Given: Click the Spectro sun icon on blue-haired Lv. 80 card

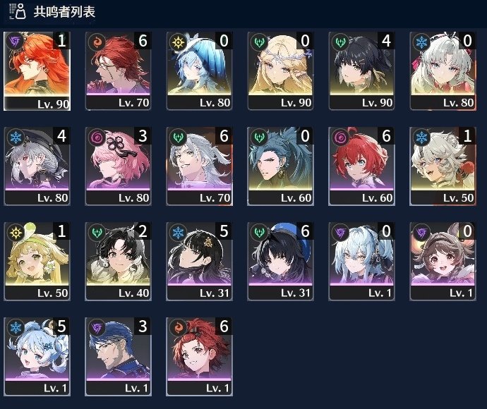Looking at the screenshot, I should pos(178,42).
